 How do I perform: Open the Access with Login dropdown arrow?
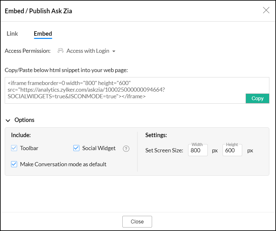pos(114,51)
